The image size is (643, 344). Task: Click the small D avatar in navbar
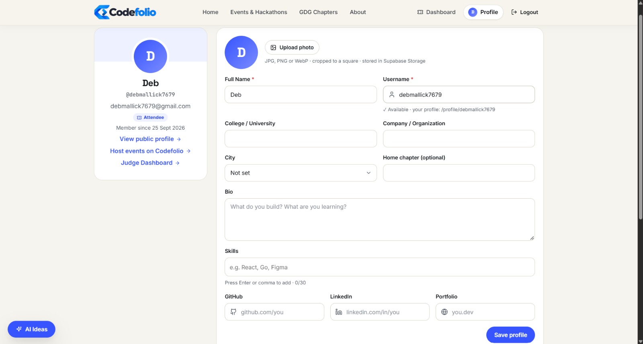pos(473,12)
